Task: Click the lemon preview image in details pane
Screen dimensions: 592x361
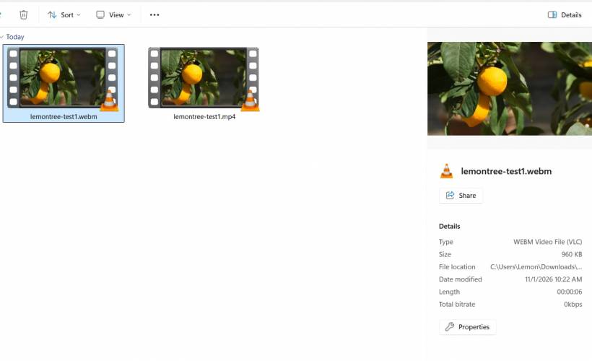Action: [509, 88]
